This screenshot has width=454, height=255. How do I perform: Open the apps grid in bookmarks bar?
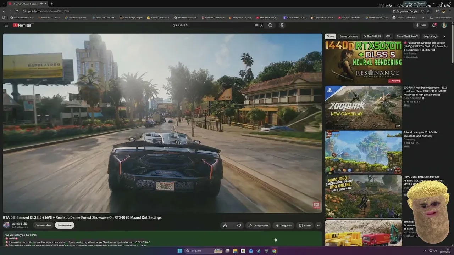(x=4, y=17)
